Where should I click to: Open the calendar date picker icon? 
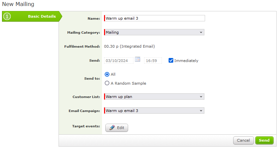(x=137, y=60)
